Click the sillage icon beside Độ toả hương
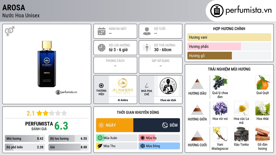The width and height of the screenshot is (276, 155). click(x=147, y=48)
